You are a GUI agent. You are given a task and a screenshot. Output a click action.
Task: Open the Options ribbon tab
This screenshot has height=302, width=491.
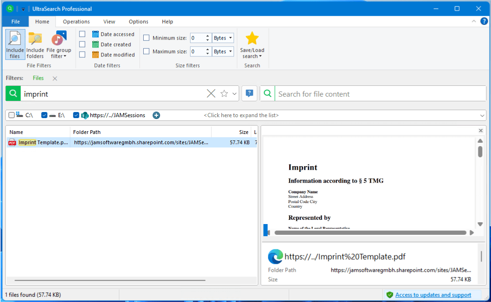point(139,21)
